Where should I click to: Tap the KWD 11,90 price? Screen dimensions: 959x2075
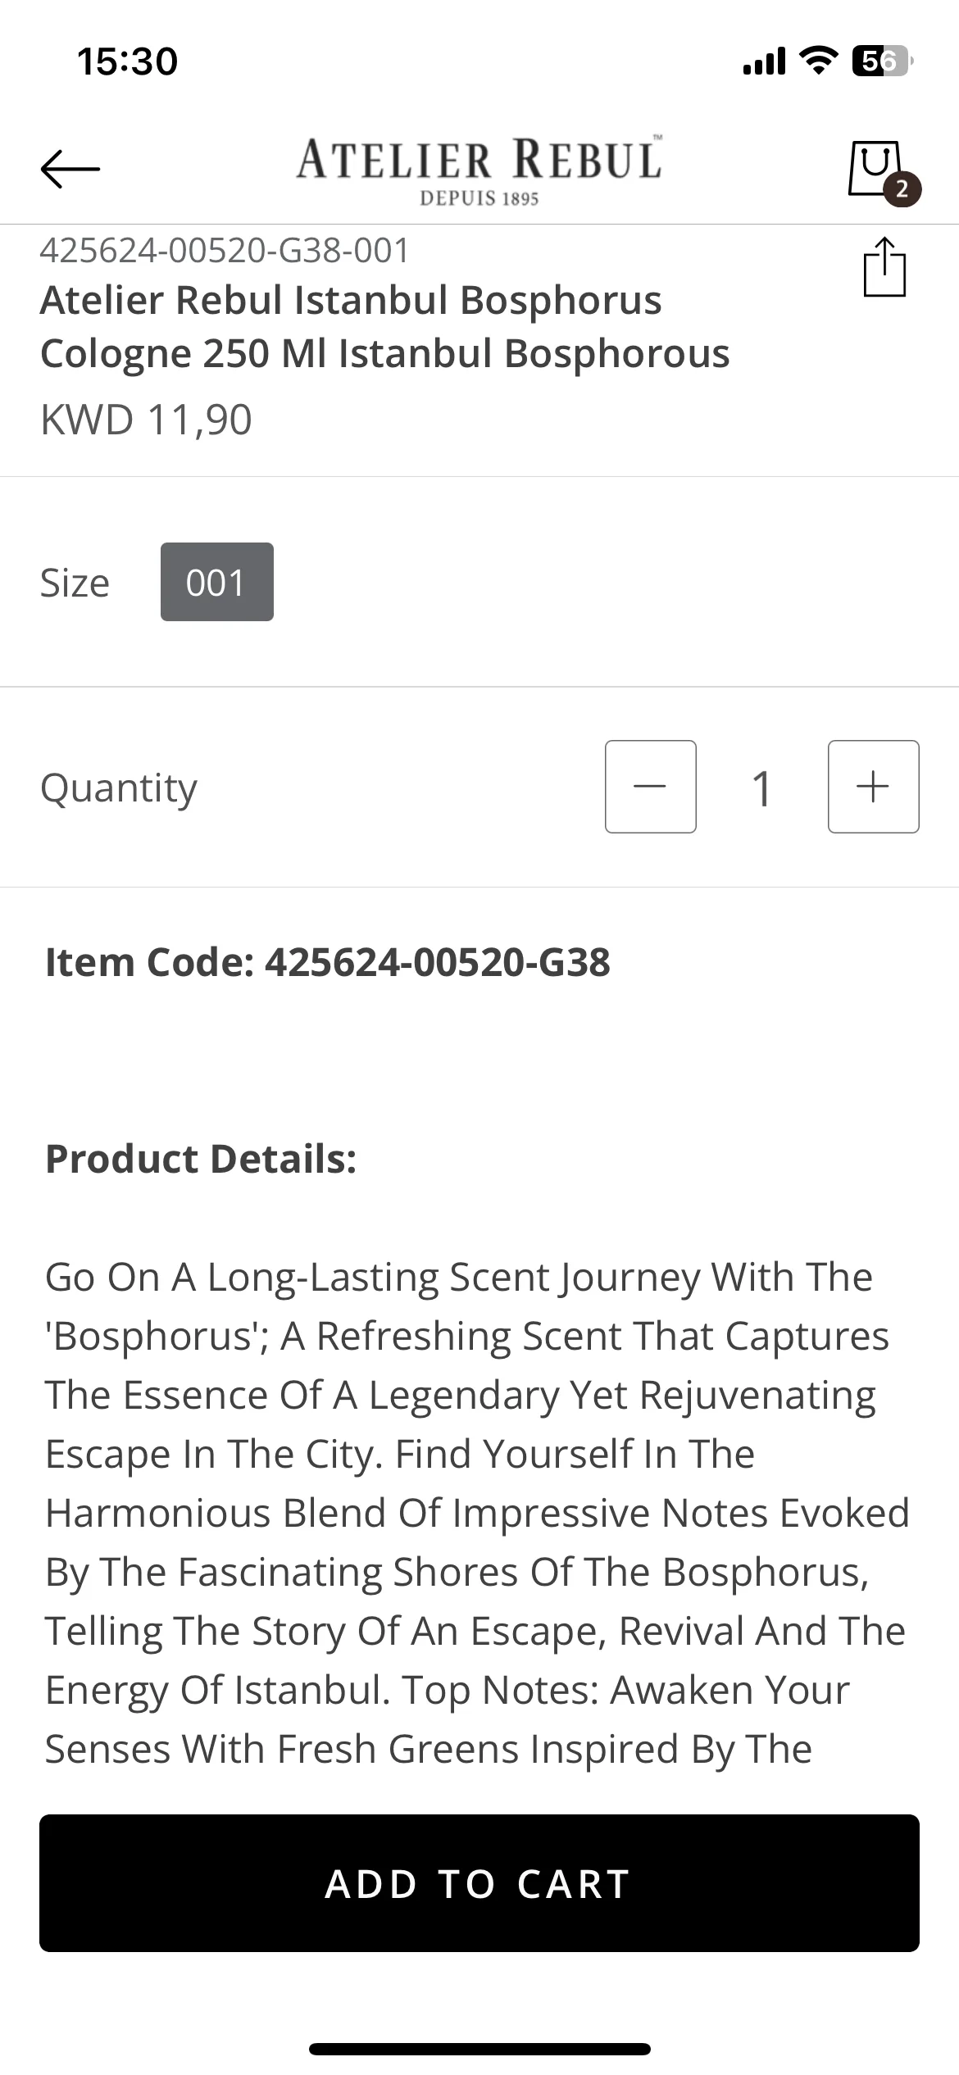tap(146, 420)
